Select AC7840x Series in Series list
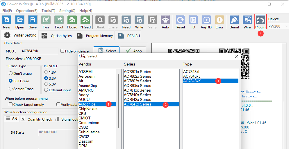The image size is (289, 149). click(138, 95)
